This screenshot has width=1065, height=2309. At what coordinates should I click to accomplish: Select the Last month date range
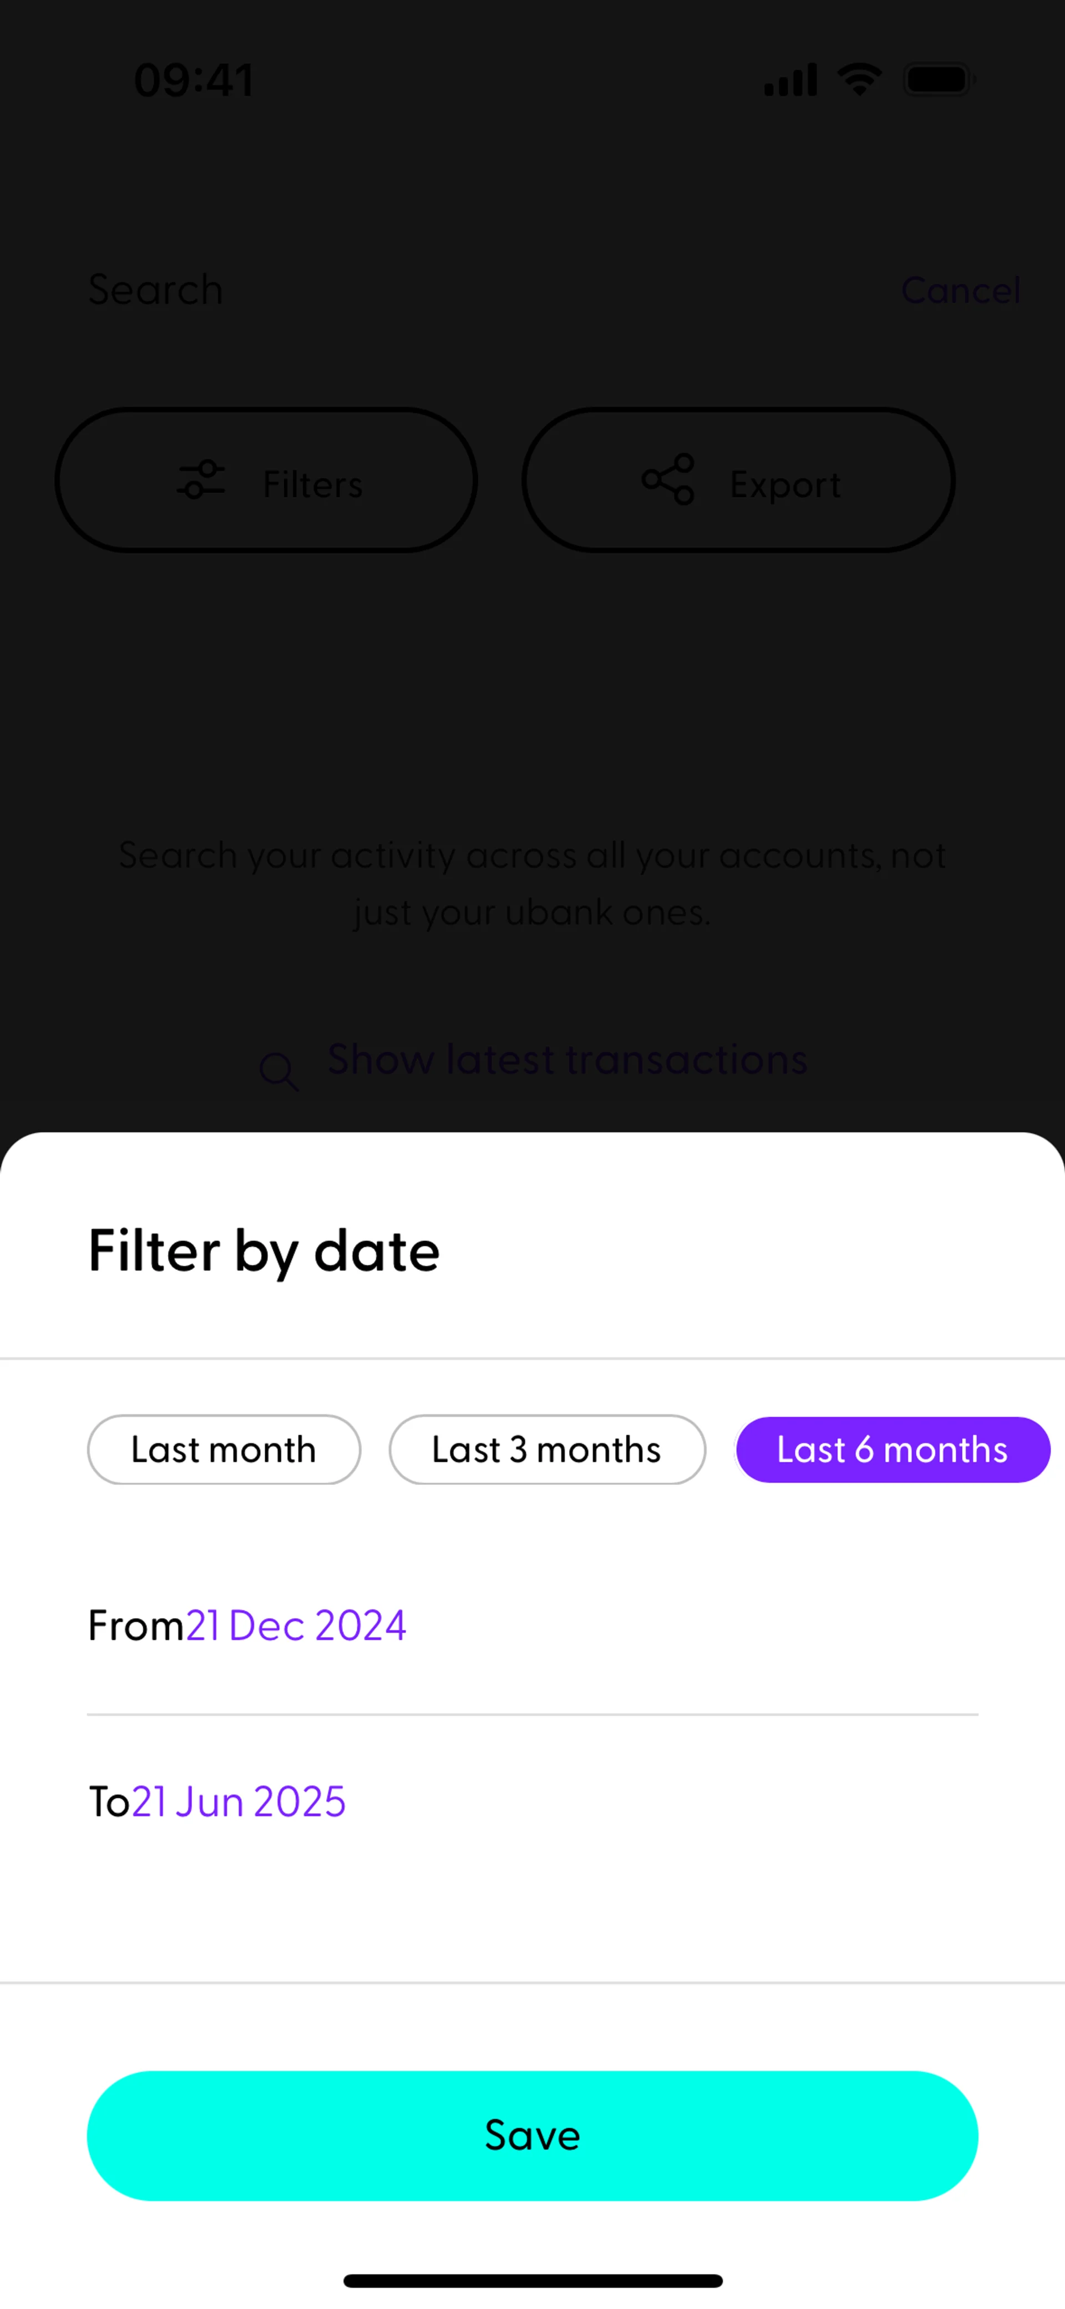(224, 1450)
